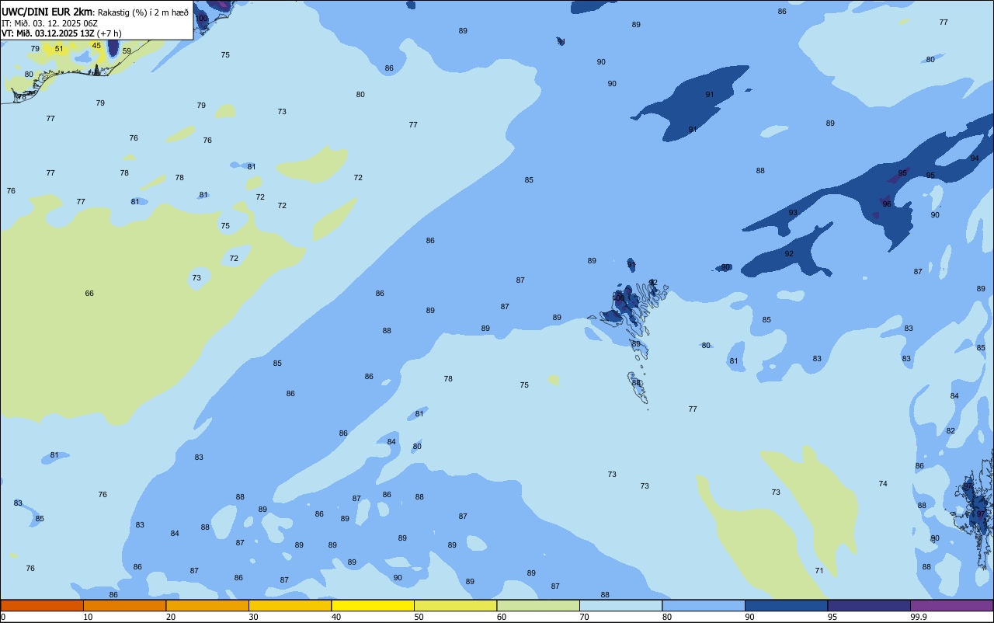
Task: Click the golden 30–40 legend swatch
Action: point(290,605)
